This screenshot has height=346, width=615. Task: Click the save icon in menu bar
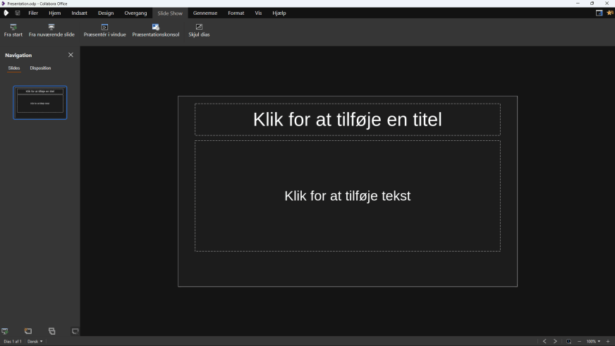coord(18,13)
